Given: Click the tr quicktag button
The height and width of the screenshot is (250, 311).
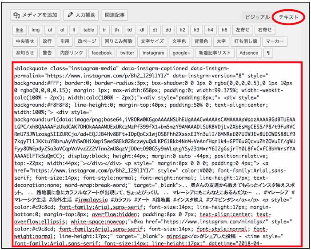Looking at the screenshot, I should pyautogui.click(x=104, y=30).
